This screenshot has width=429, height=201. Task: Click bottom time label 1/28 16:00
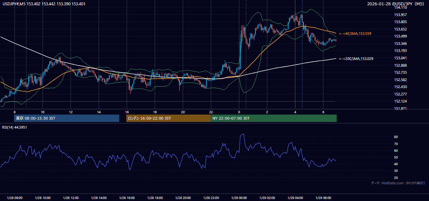tap(127, 198)
